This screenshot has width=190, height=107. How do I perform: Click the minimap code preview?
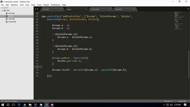click(x=179, y=21)
